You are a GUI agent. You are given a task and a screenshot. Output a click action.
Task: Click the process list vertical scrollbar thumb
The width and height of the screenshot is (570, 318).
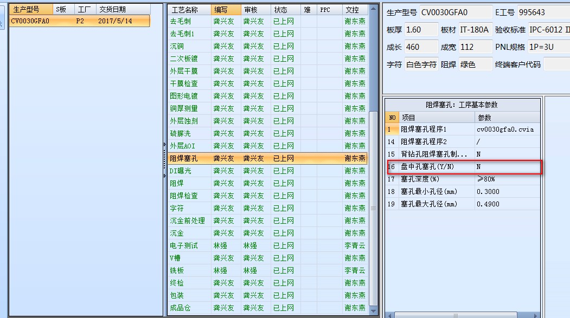373,208
